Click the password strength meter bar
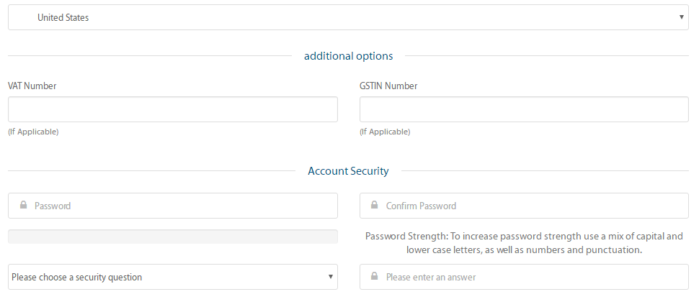The width and height of the screenshot is (699, 302). 172,236
